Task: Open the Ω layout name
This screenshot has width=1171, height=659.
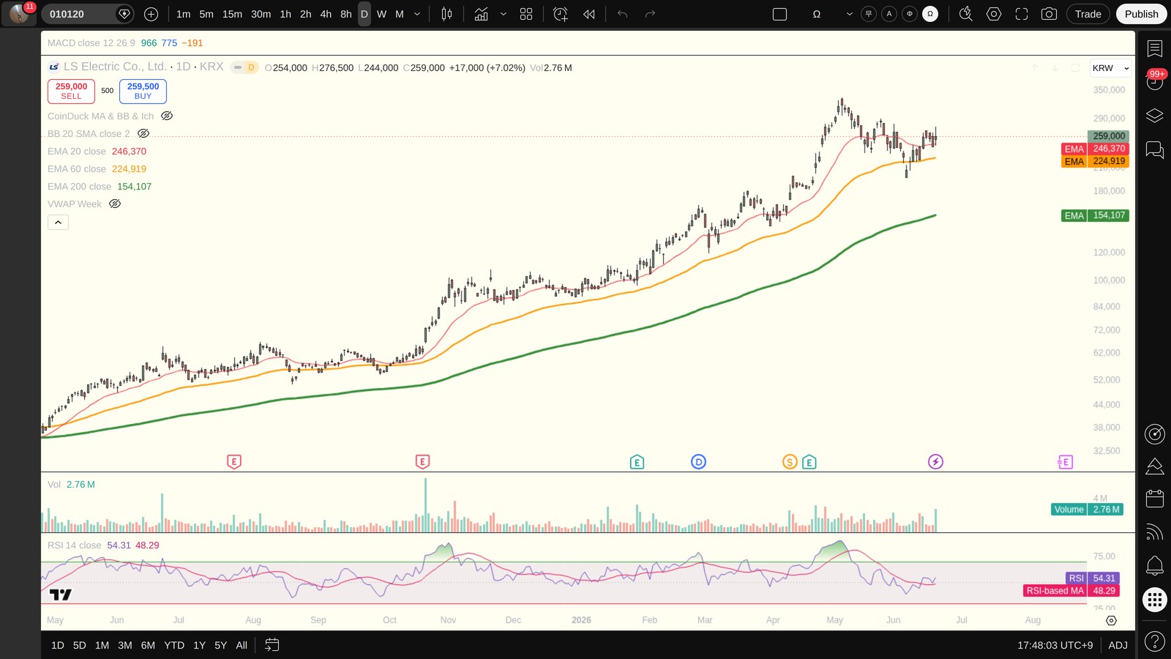Action: (817, 14)
